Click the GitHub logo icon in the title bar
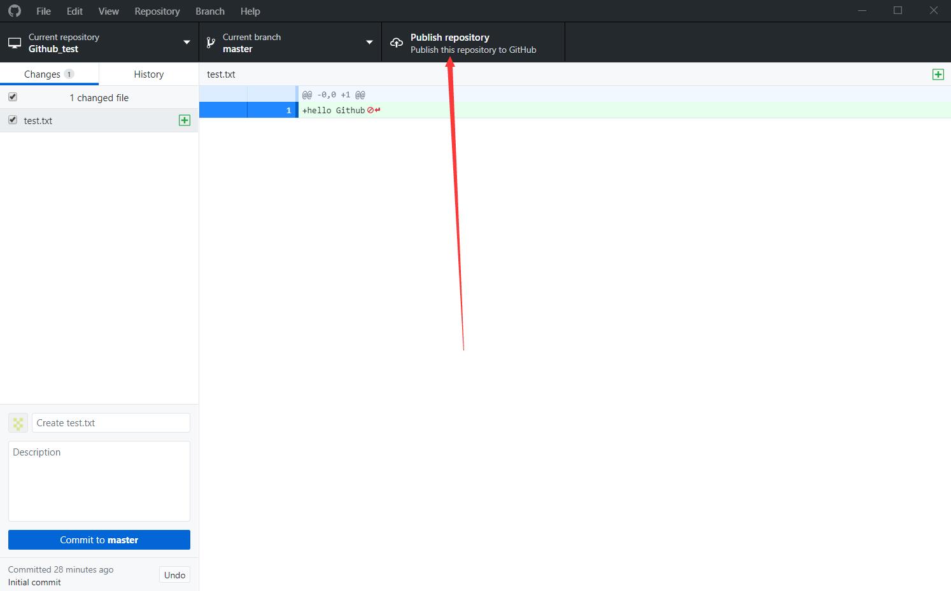Viewport: 951px width, 591px height. coord(14,10)
